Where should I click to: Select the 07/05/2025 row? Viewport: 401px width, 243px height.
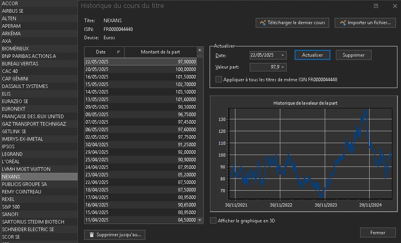pos(141,122)
